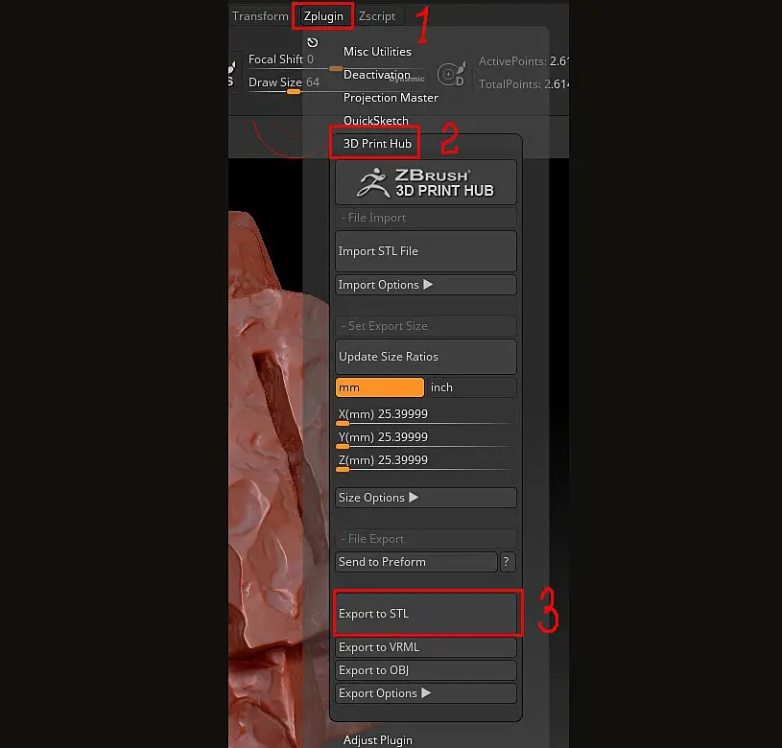Switch export unit to inch
782x748 pixels.
click(x=470, y=387)
